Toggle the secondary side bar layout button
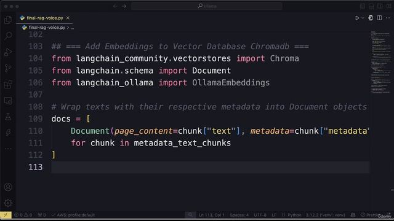The height and width of the screenshot is (221, 394). (x=380, y=6)
